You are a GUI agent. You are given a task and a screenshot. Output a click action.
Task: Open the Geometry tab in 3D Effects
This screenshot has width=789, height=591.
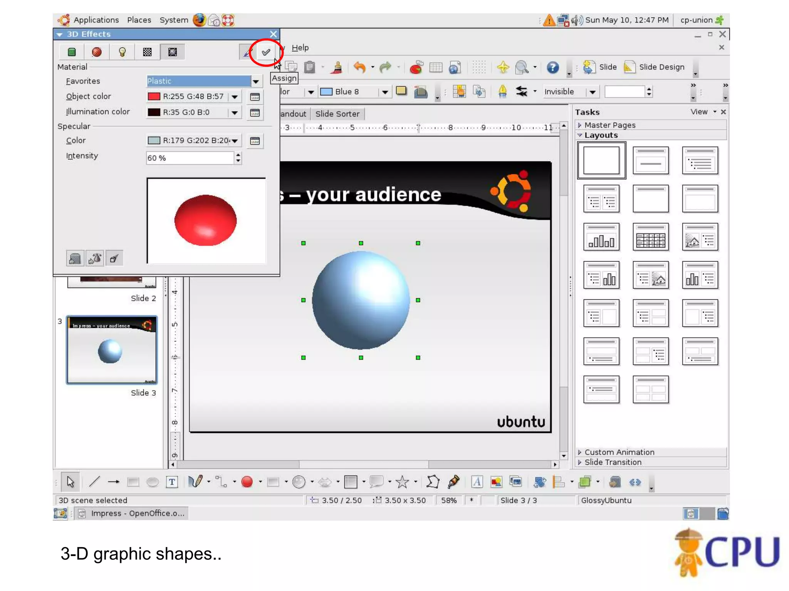[x=72, y=52]
